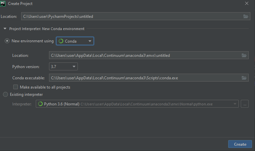Open interpreter options ellipsis button
The image size is (255, 151).
pos(245,104)
